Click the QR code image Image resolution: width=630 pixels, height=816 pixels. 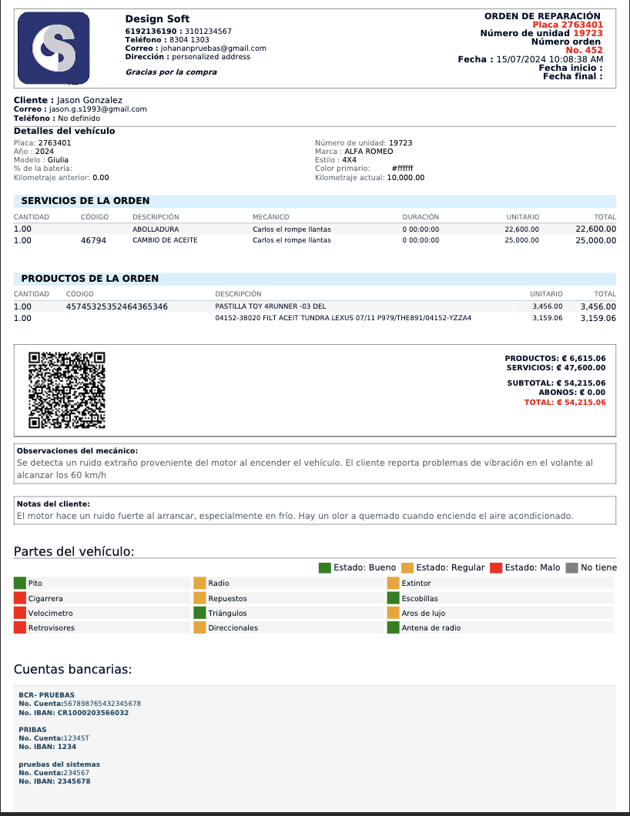[67, 390]
